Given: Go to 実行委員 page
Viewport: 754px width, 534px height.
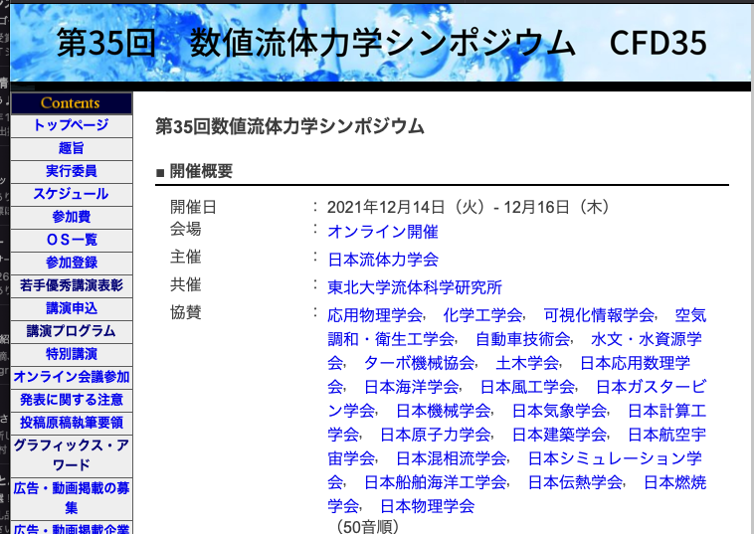Looking at the screenshot, I should pos(72,171).
